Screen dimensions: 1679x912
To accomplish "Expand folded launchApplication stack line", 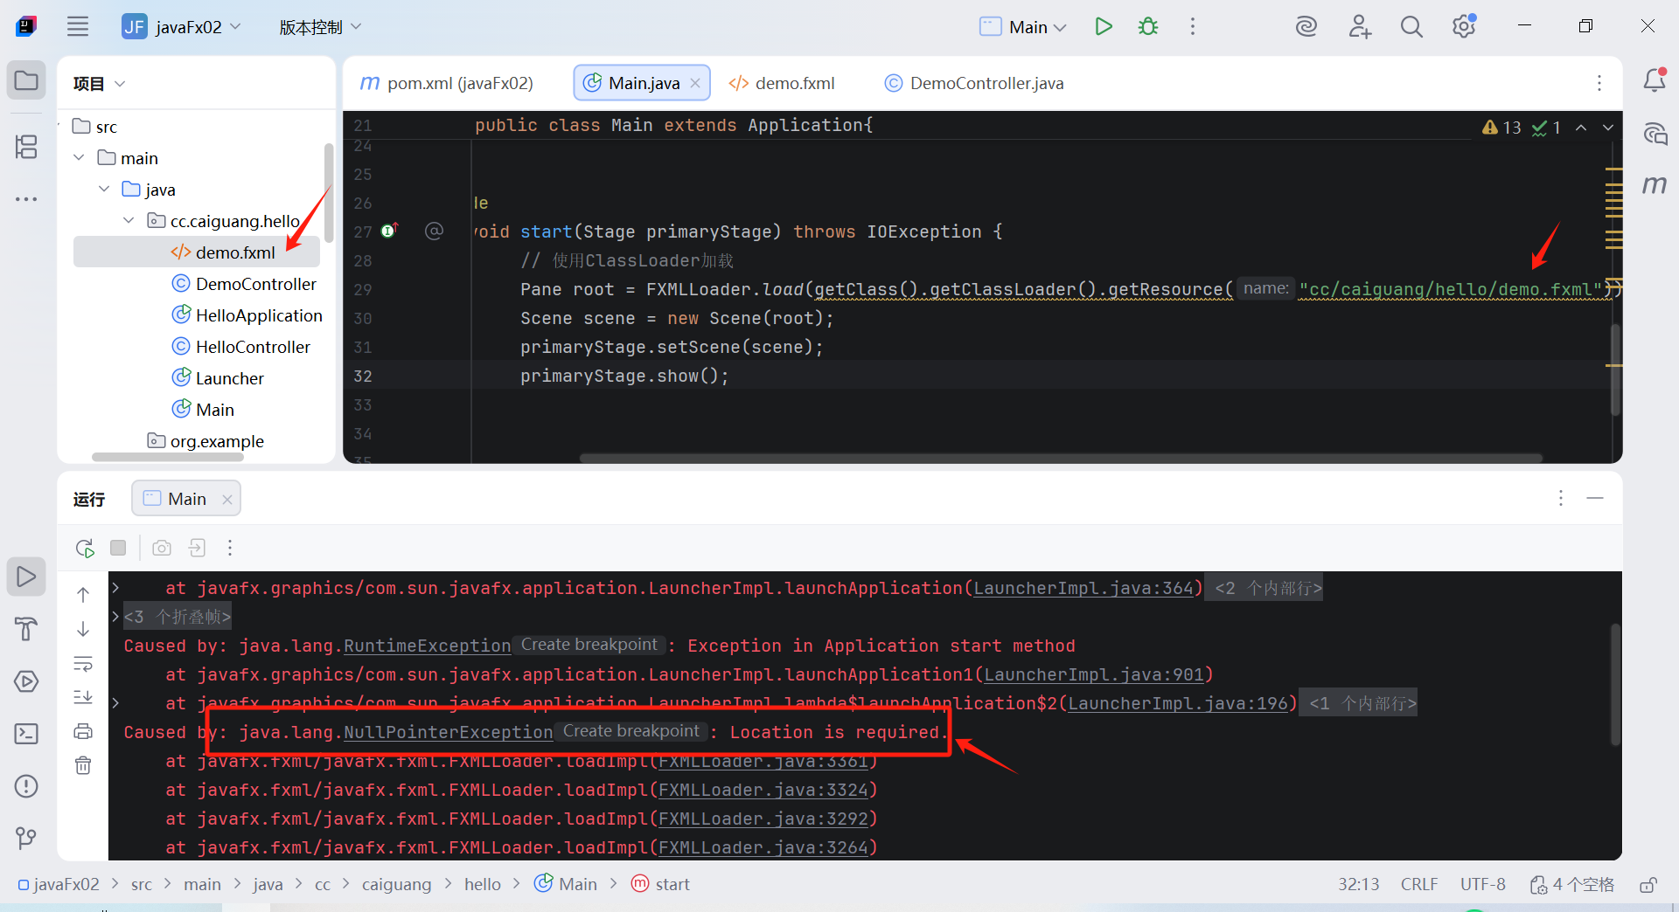I will [x=115, y=588].
